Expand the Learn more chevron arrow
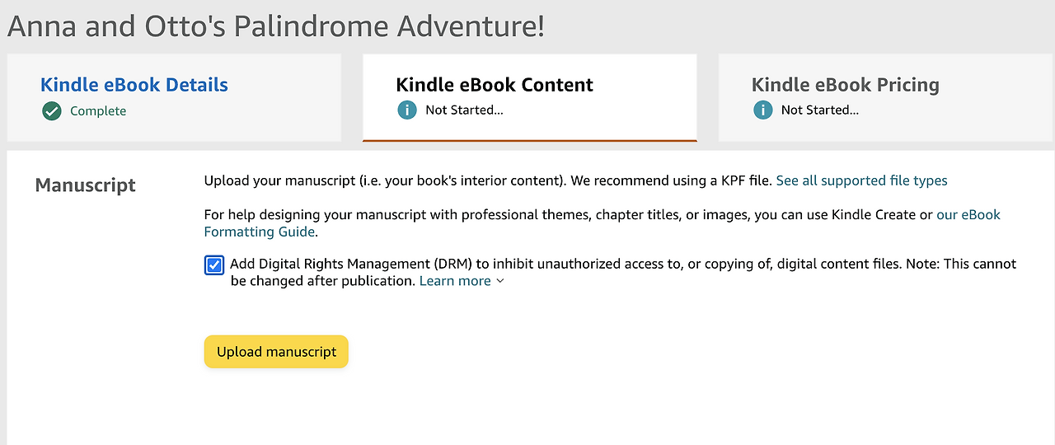Image resolution: width=1055 pixels, height=445 pixels. point(500,281)
